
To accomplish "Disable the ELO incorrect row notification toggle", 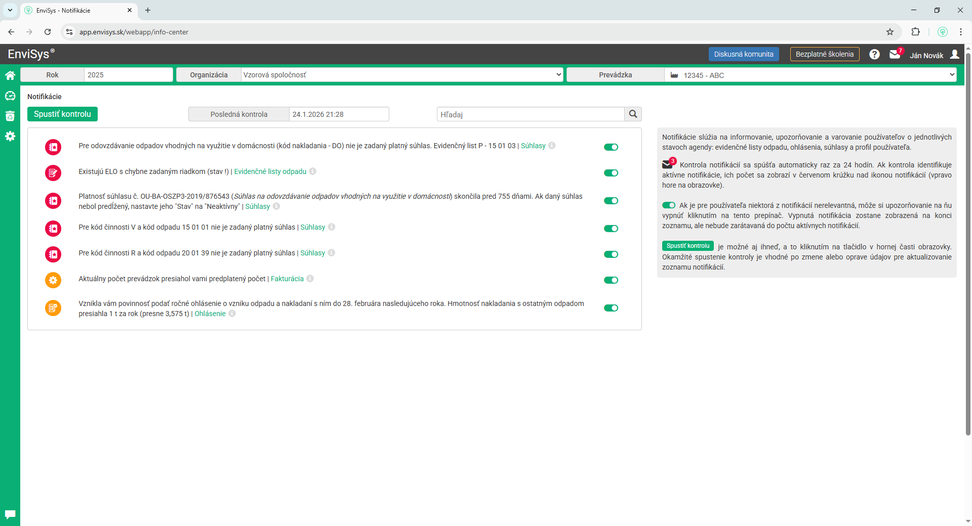I will coord(611,173).
